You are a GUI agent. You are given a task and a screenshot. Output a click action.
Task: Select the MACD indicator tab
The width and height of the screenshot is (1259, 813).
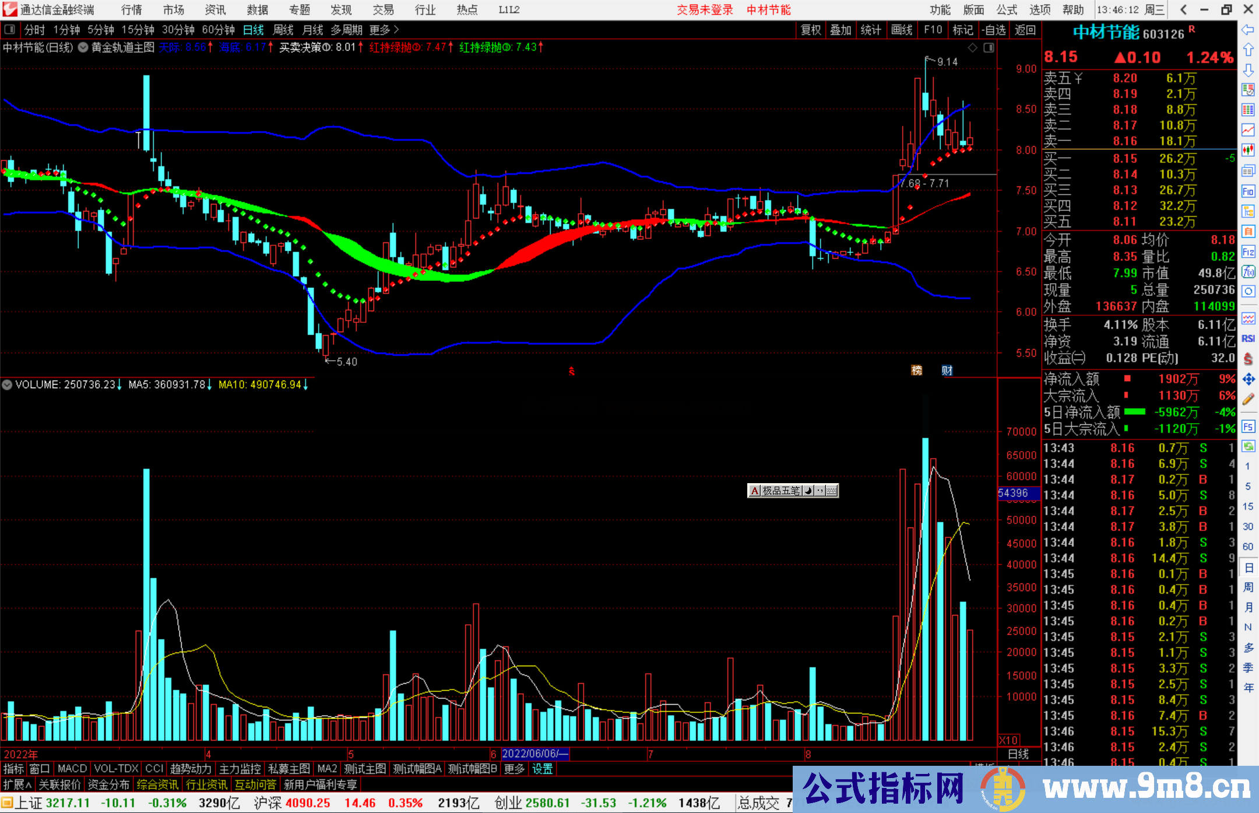(72, 769)
